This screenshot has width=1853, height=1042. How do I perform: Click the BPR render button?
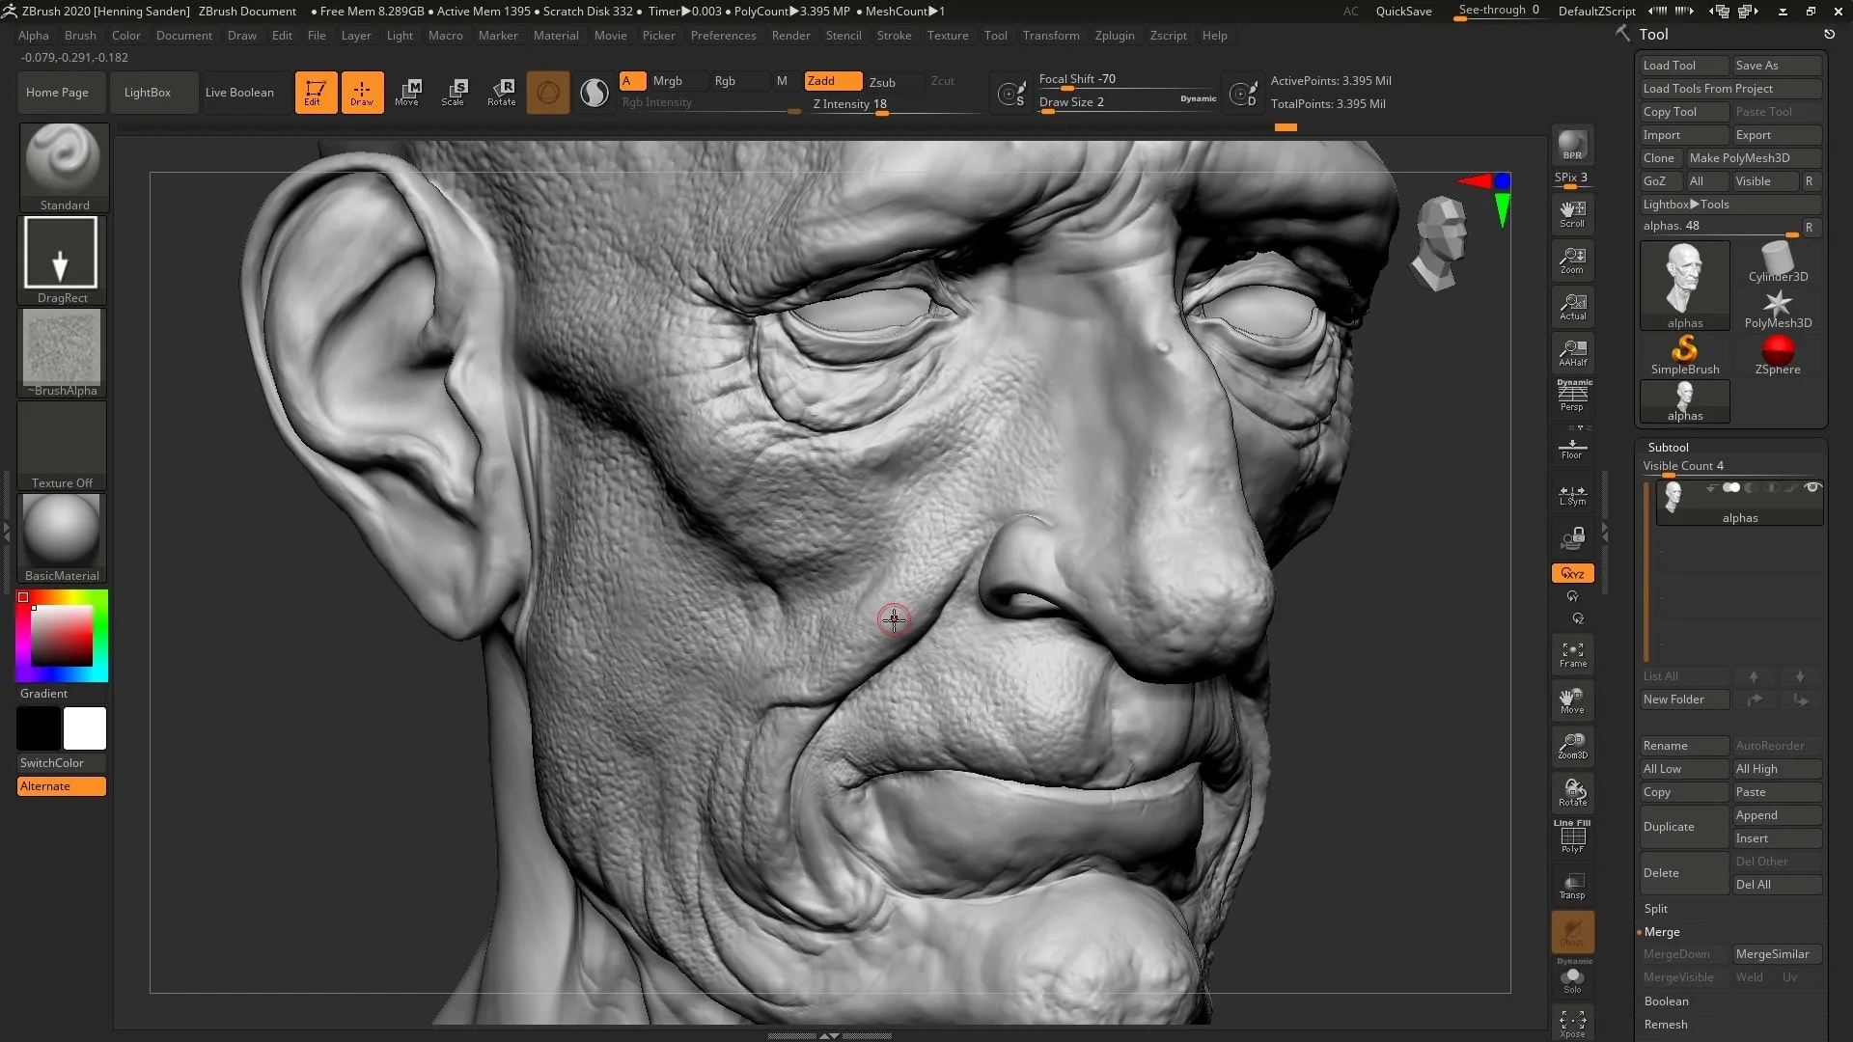(x=1572, y=145)
